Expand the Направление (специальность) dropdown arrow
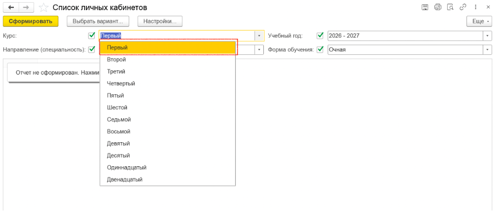 [260, 50]
